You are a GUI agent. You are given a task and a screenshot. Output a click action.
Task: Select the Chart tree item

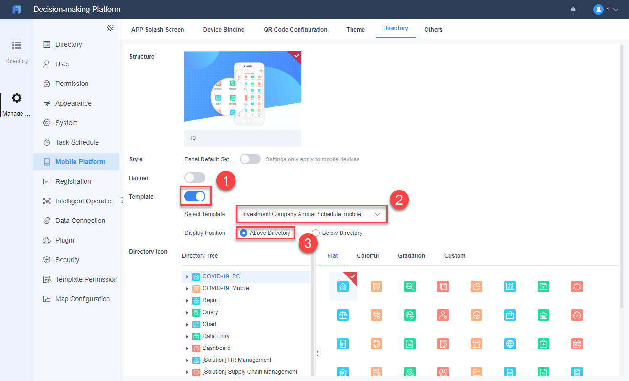pyautogui.click(x=210, y=324)
